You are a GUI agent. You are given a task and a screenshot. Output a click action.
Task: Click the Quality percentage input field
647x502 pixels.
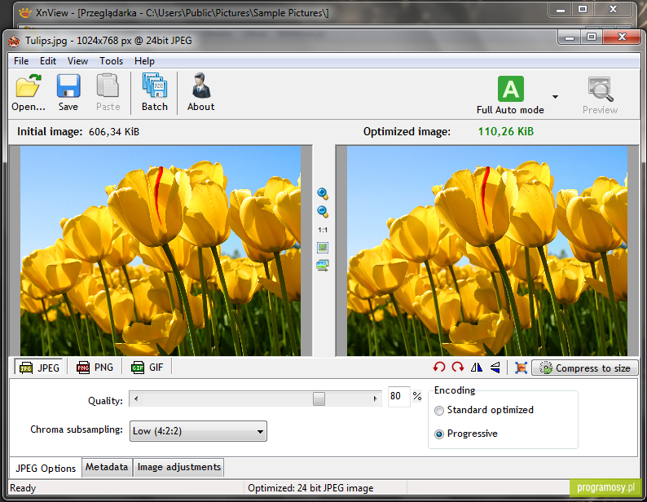[x=398, y=396]
